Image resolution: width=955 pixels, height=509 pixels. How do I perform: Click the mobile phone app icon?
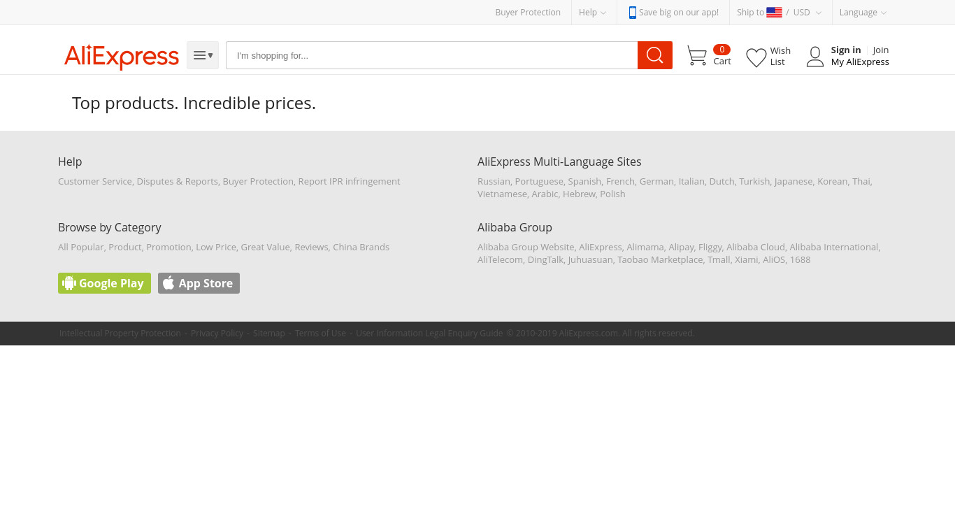point(632,13)
